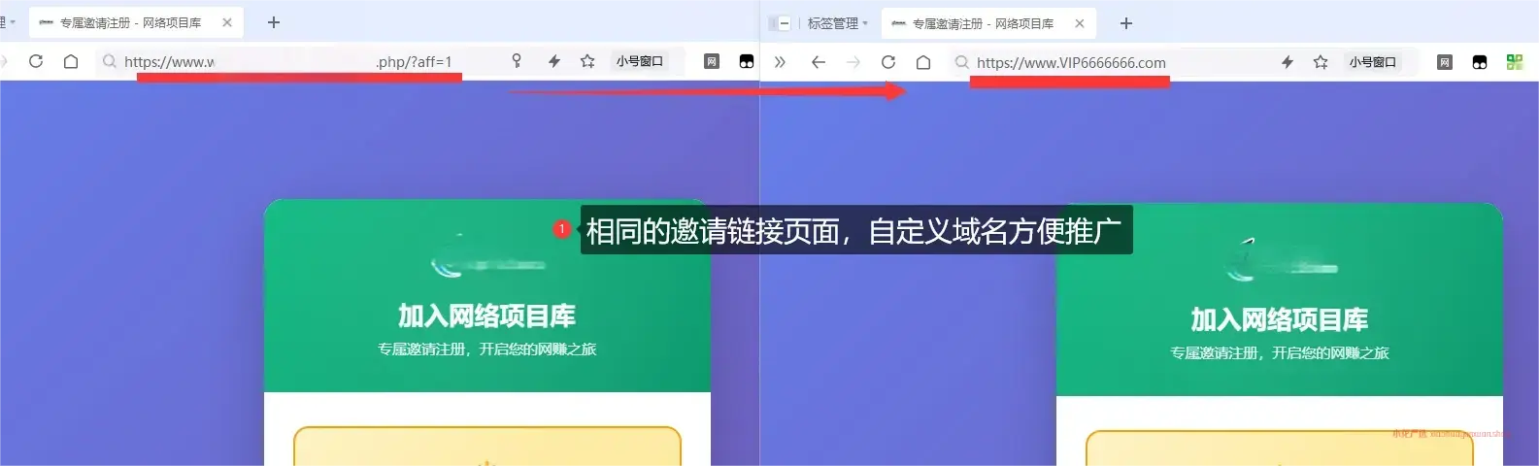Viewport: 1539px width, 466px height.
Task: Bookmark the page with the star in the left window
Action: coord(587,61)
